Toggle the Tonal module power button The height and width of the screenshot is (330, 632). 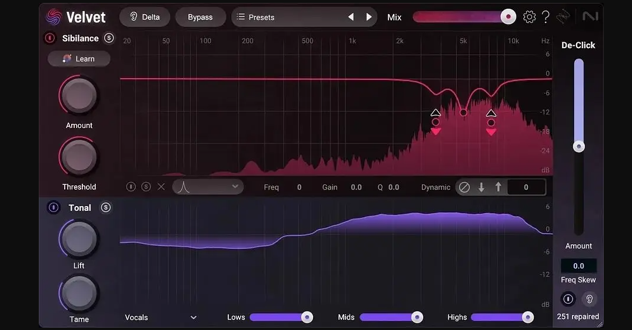point(53,207)
